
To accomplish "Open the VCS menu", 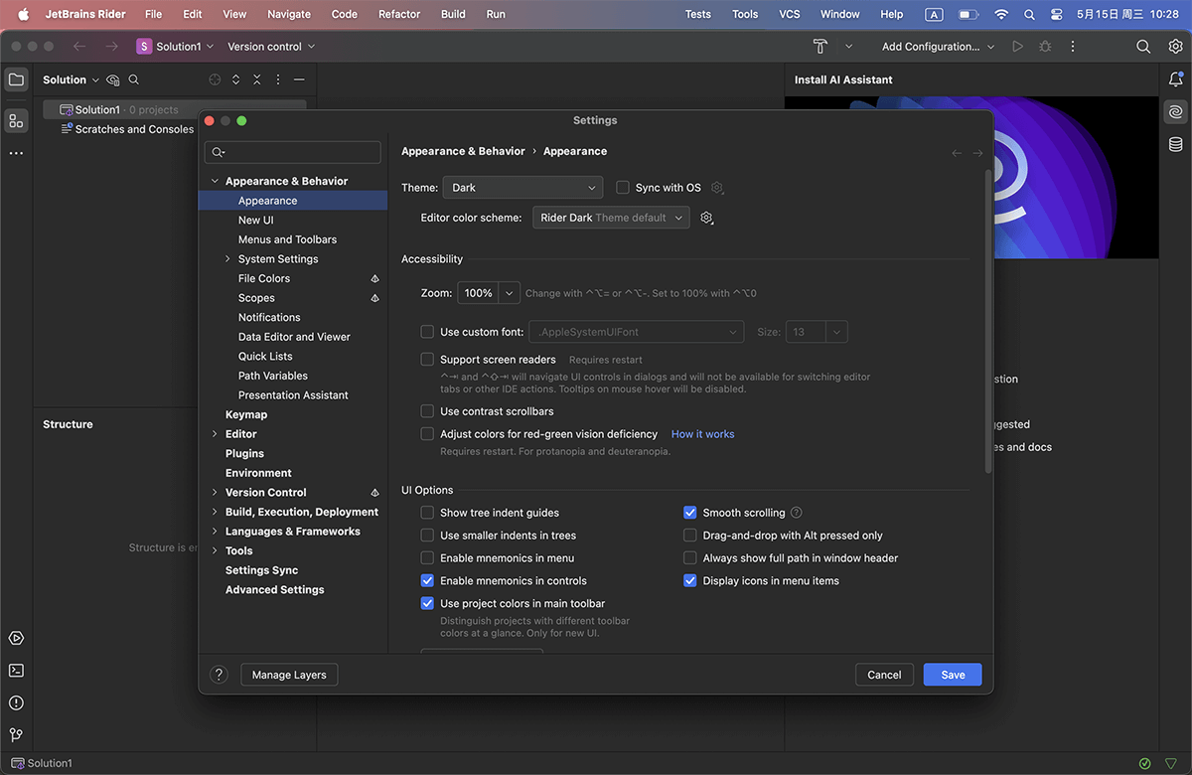I will (790, 14).
